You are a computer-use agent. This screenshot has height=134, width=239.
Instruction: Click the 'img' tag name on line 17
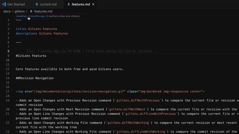coord(20,92)
